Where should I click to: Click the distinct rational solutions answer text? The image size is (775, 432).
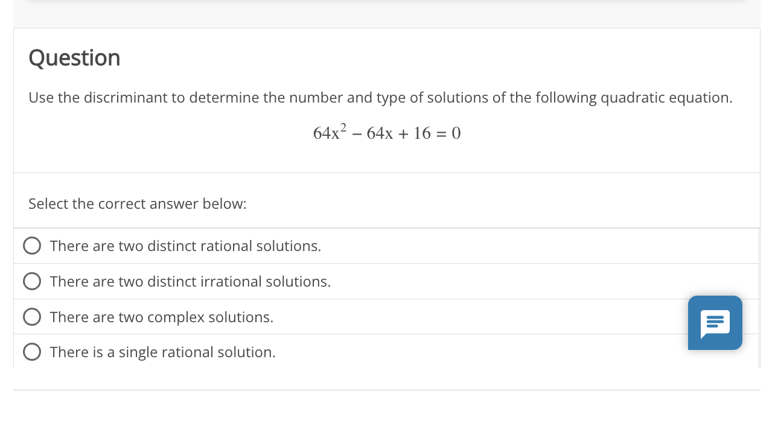pyautogui.click(x=185, y=246)
